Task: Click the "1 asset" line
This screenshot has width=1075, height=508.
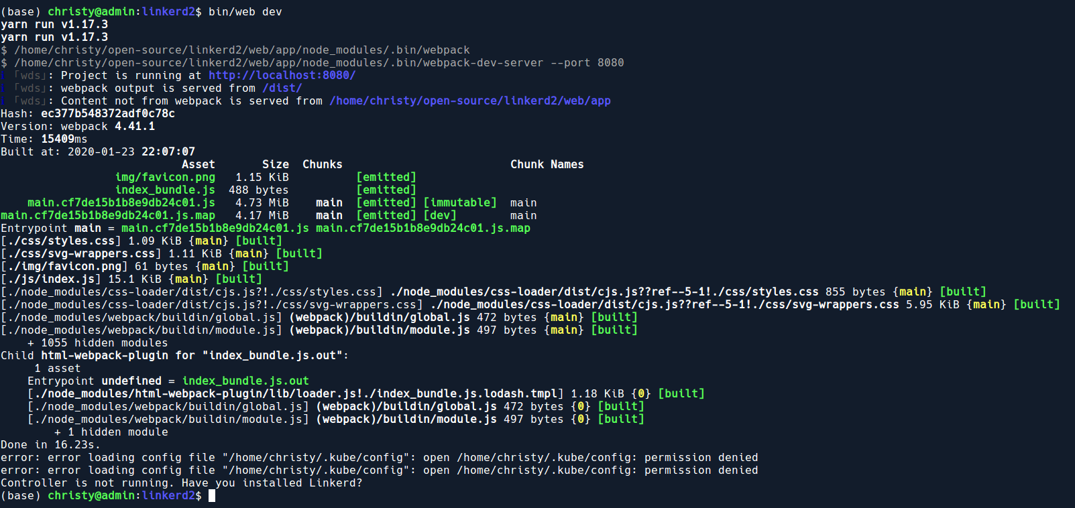Action: click(58, 368)
